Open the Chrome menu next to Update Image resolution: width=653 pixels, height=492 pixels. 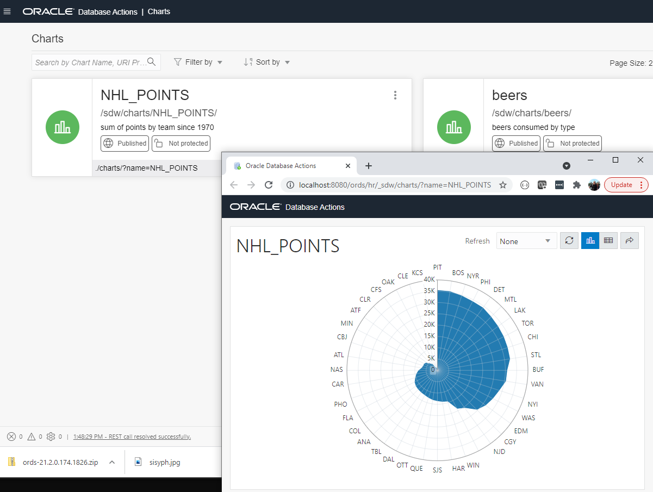click(642, 185)
